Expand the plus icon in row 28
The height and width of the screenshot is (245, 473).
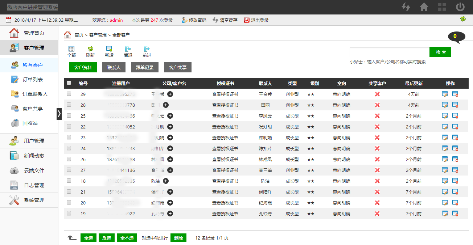166,105
